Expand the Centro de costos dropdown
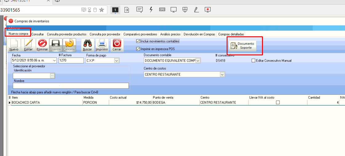Viewport: 345px width, 156px height. 222,74
